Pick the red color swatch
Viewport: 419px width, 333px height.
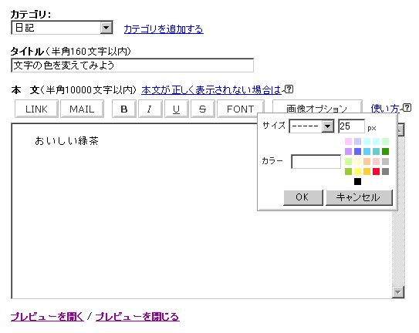coord(376,171)
